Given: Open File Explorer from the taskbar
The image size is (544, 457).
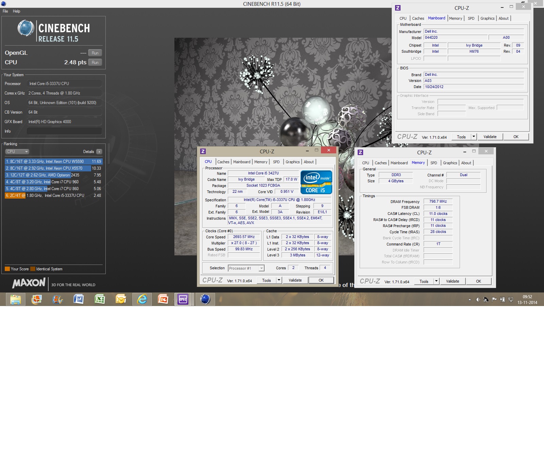Looking at the screenshot, I should [16, 300].
